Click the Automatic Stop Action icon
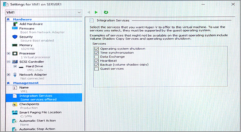The height and width of the screenshot is (132, 241). (15, 129)
